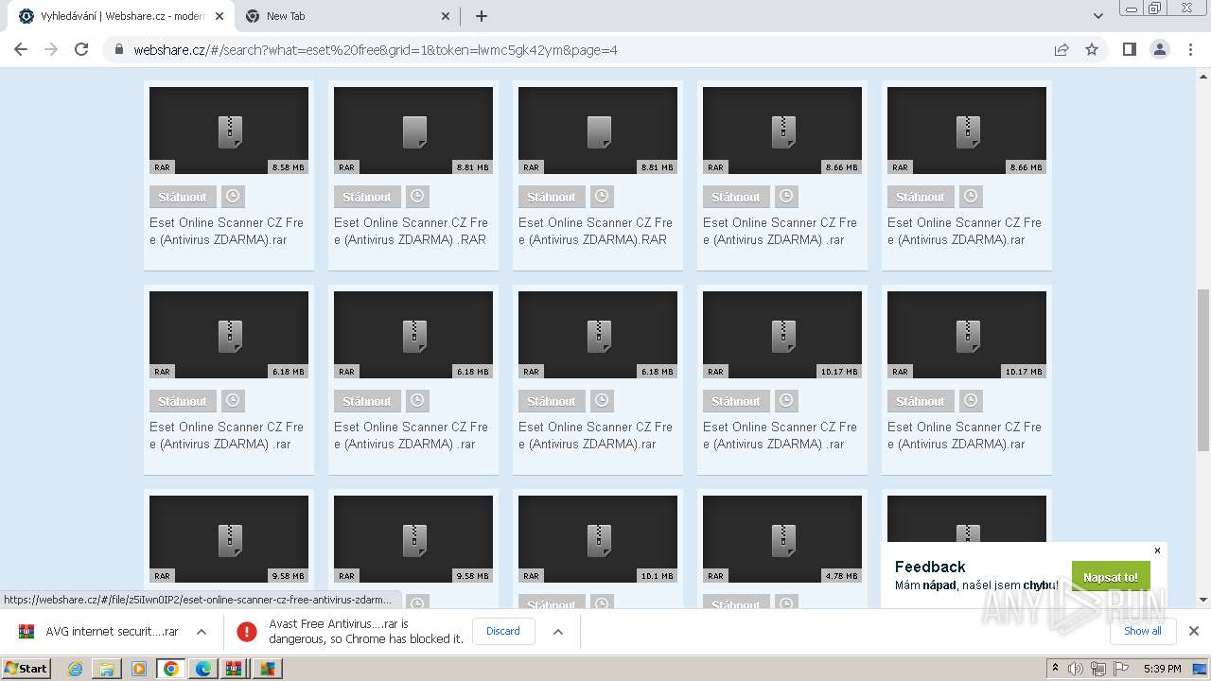This screenshot has height=681, width=1211.
Task: Click Stáhnout under the 8.66 MB 'ZDARMA) .rar' file
Action: click(736, 197)
